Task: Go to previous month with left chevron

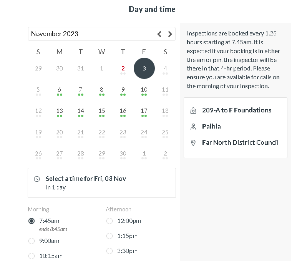Action: click(x=159, y=34)
